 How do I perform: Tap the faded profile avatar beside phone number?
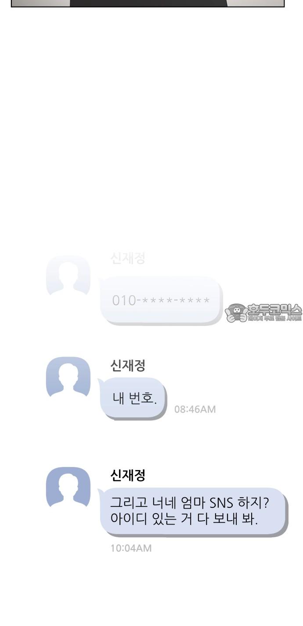pyautogui.click(x=68, y=275)
